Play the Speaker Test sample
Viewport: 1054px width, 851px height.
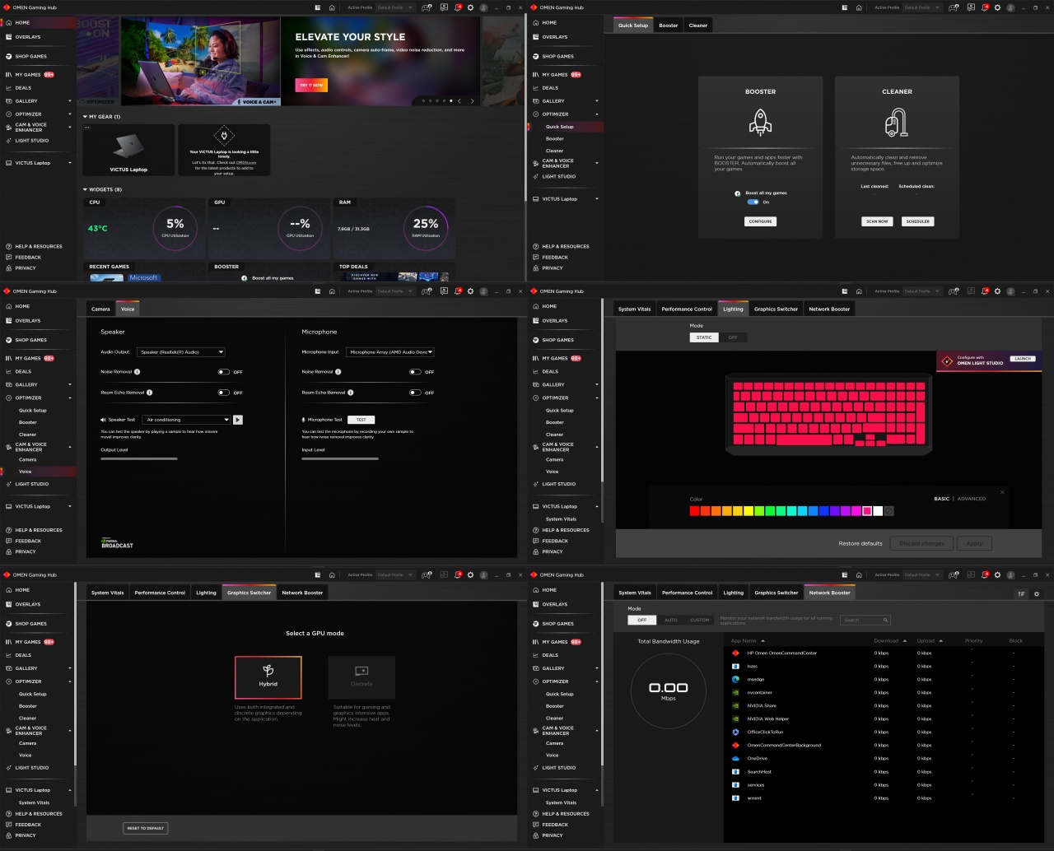(x=238, y=420)
